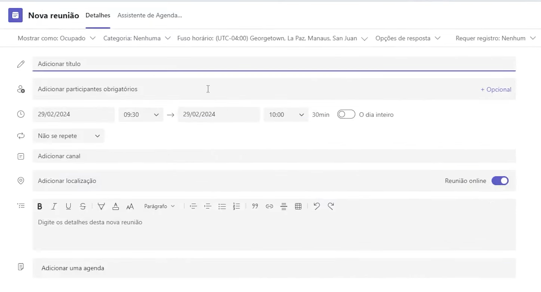Screen dimensions: 541x292
Task: Click the Adicionar localização field
Action: pos(238,181)
